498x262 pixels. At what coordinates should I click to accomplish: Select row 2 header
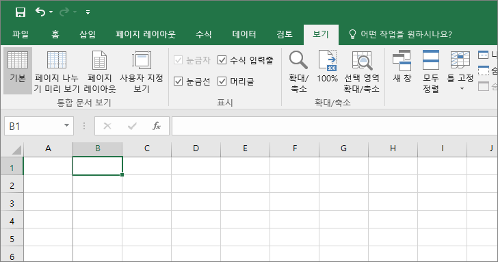[x=12, y=184]
